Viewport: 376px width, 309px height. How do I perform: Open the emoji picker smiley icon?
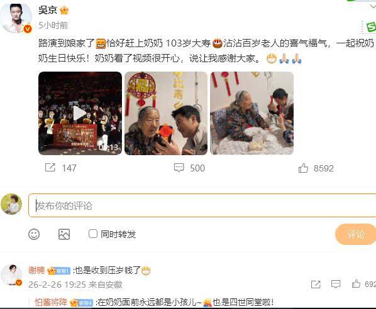[x=34, y=234]
